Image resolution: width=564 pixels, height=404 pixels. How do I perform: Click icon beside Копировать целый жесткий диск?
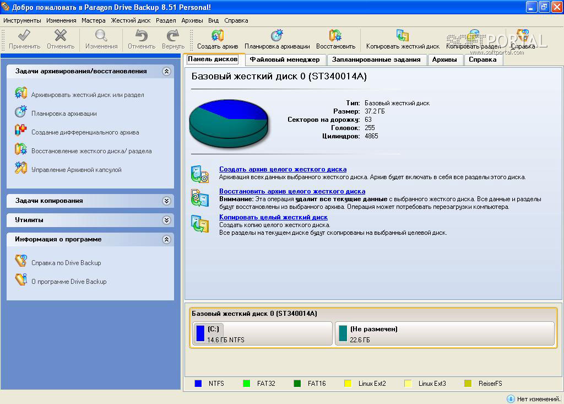pyautogui.click(x=200, y=224)
